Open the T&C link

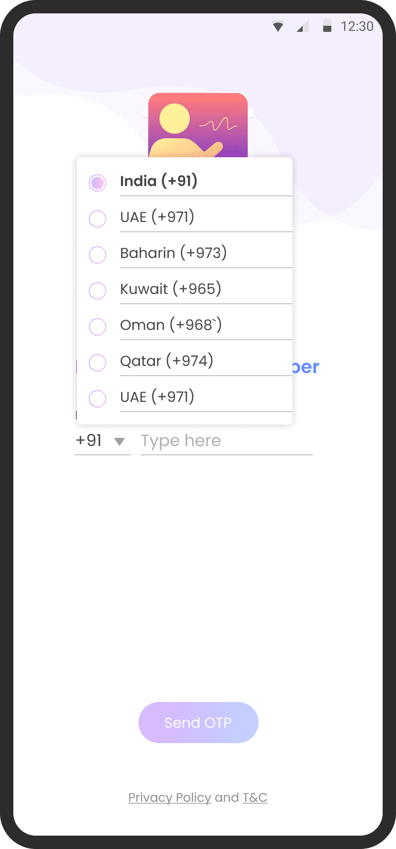[x=255, y=798]
